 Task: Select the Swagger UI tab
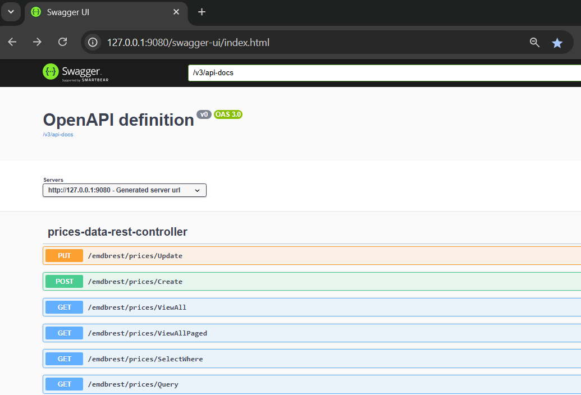pos(106,12)
